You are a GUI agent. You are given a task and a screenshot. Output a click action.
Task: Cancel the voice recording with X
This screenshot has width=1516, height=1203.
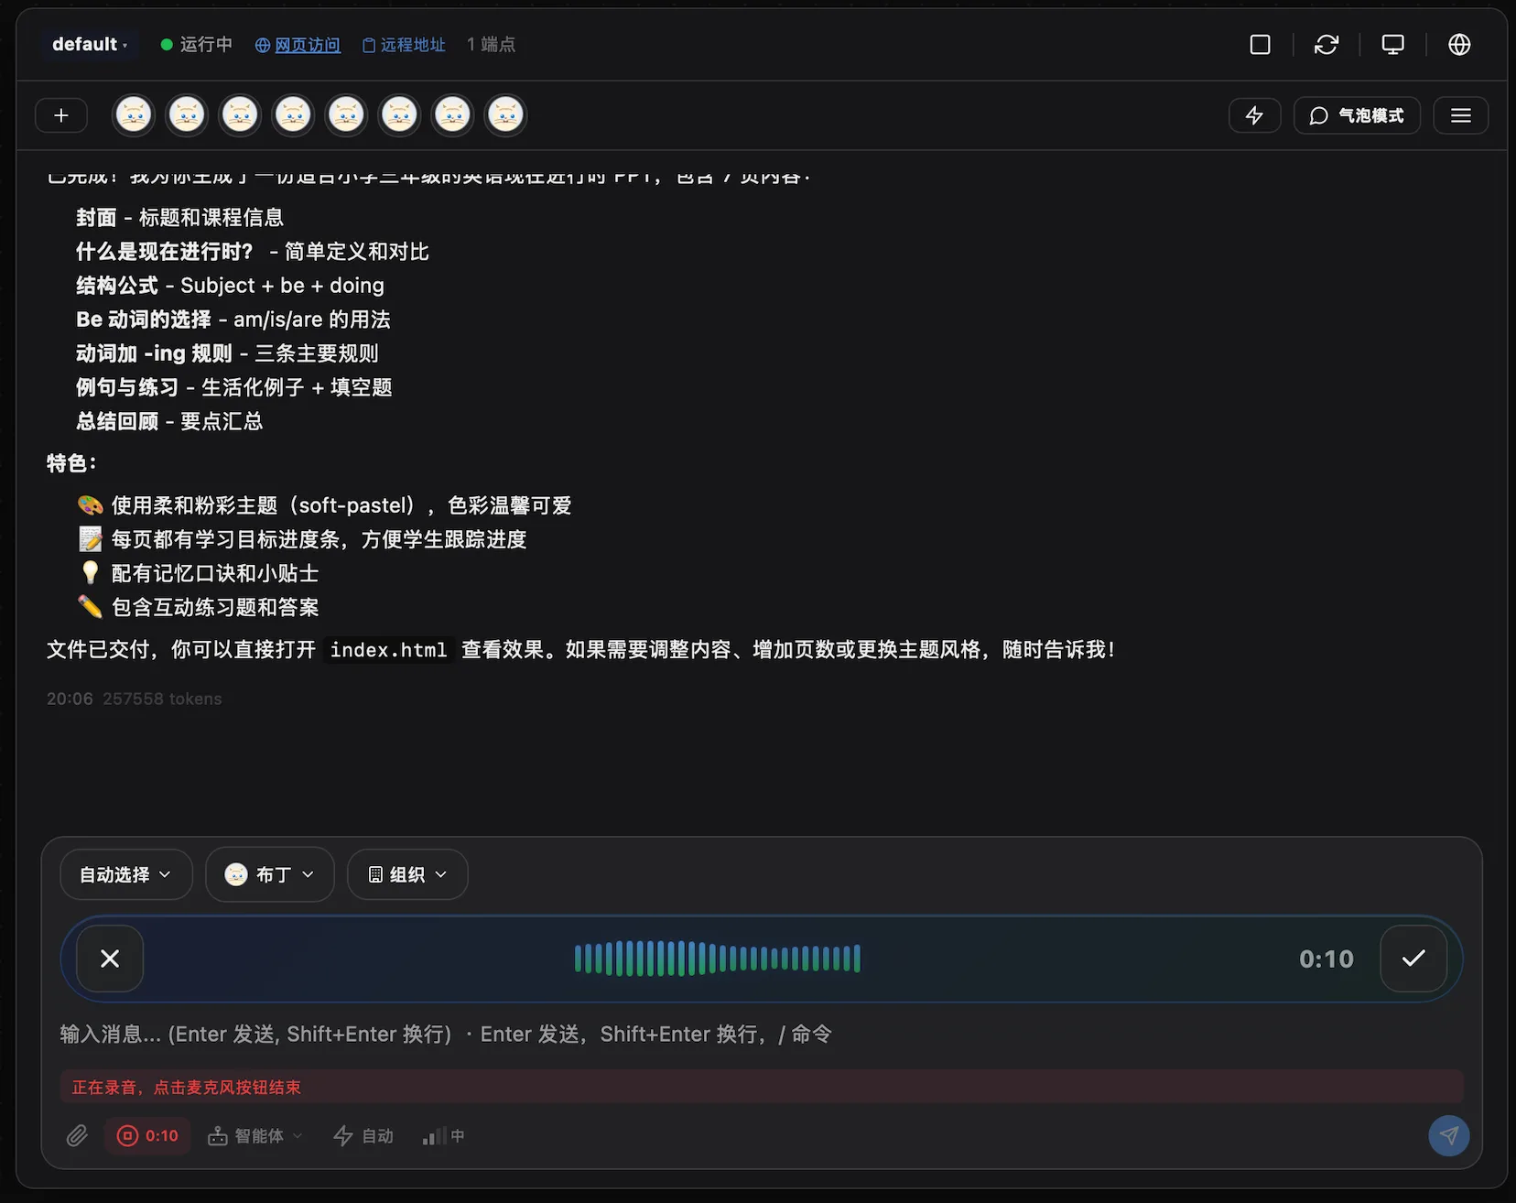[x=110, y=959]
